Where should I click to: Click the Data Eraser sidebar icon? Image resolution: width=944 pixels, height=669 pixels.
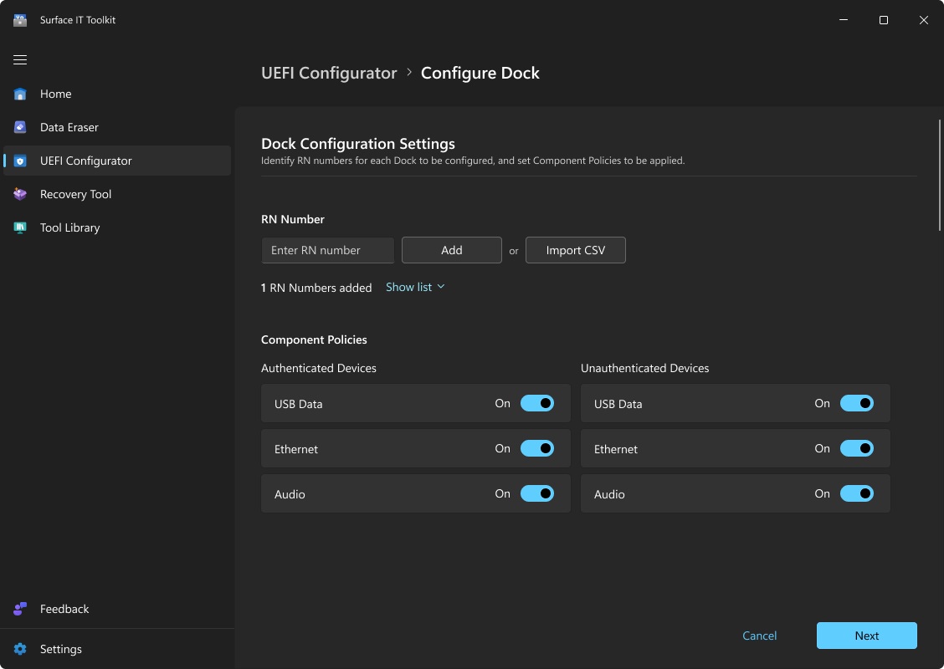point(20,127)
